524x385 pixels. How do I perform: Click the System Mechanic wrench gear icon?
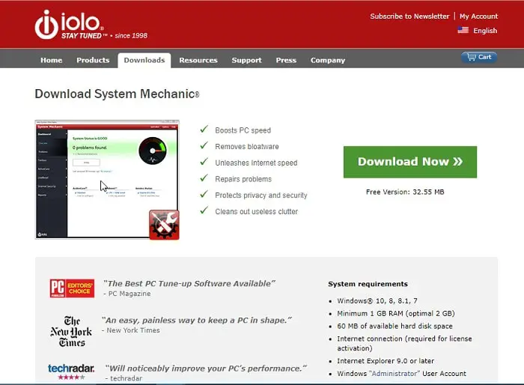click(x=164, y=225)
